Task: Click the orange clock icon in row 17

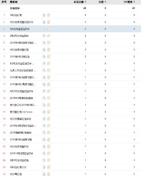Action: (x=49, y=126)
